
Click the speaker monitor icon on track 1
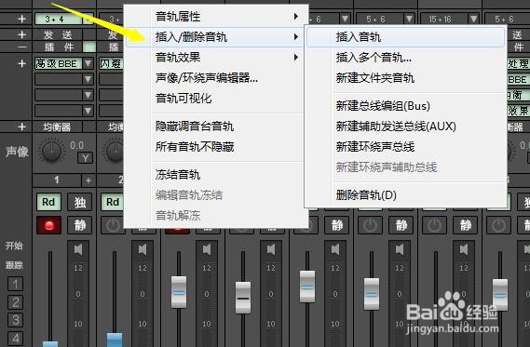(x=78, y=249)
